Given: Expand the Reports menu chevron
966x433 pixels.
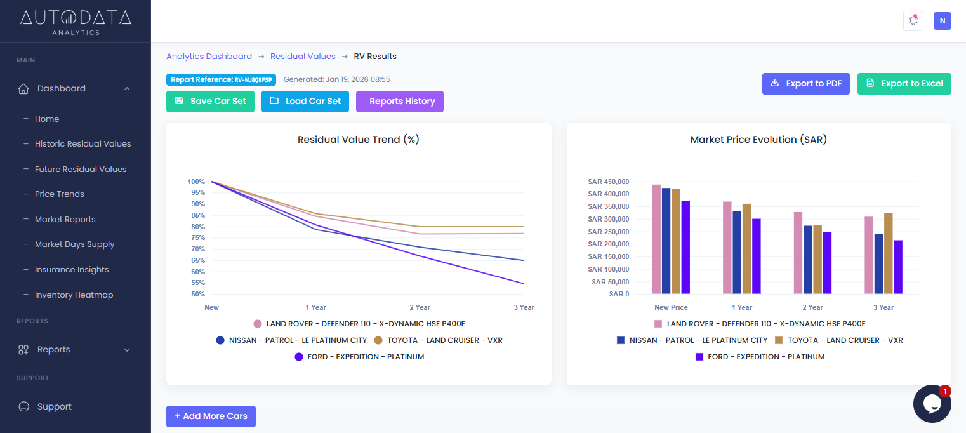Looking at the screenshot, I should (x=127, y=350).
